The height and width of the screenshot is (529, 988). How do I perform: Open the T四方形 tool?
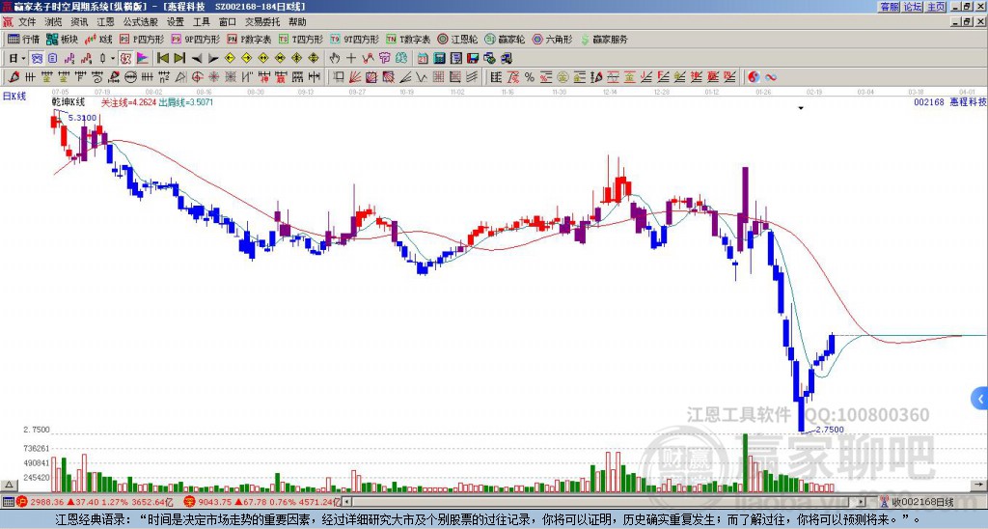point(301,39)
